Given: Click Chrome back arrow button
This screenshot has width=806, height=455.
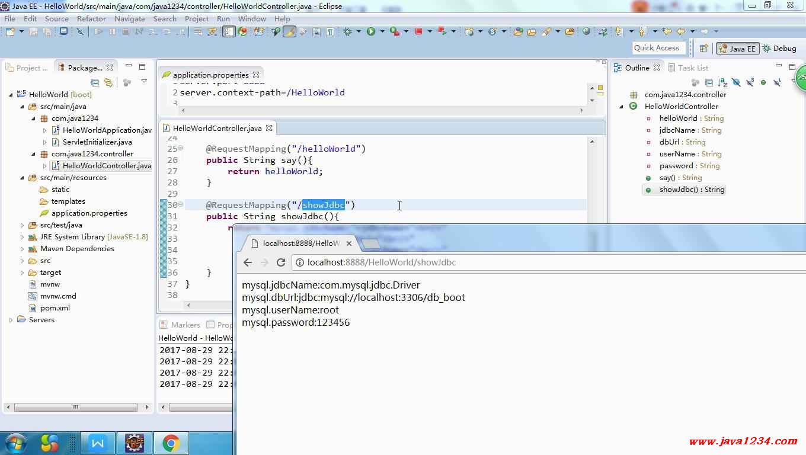Looking at the screenshot, I should 248,262.
